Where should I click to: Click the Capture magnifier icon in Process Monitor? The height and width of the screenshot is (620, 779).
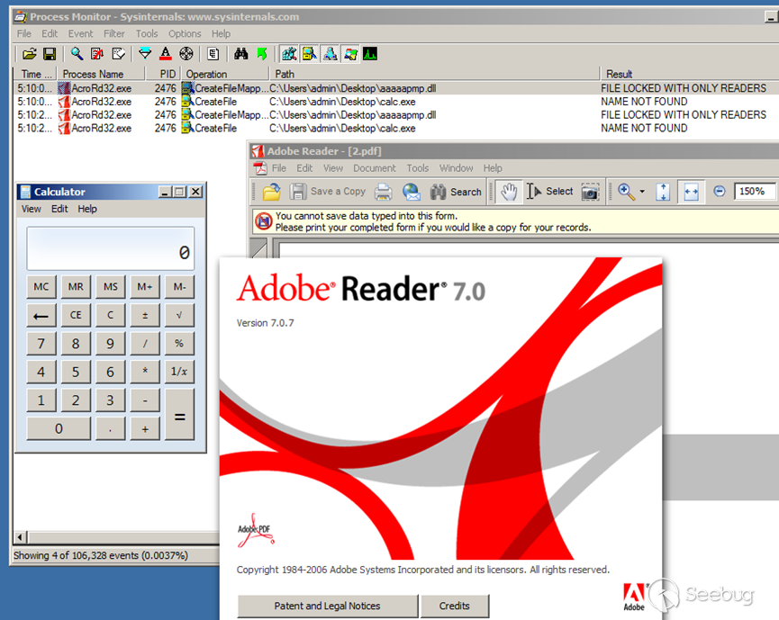pyautogui.click(x=77, y=54)
